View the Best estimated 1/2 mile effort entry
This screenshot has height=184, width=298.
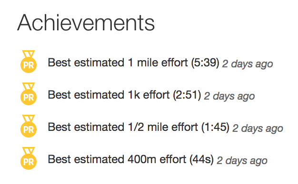click(139, 127)
